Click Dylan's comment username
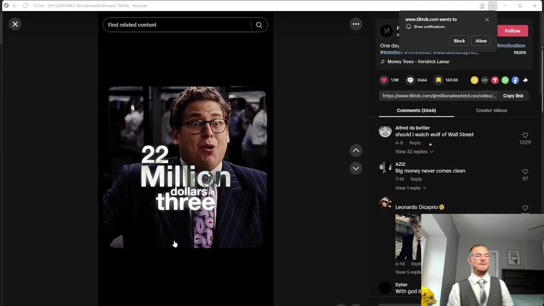The height and width of the screenshot is (306, 544). coord(401,285)
